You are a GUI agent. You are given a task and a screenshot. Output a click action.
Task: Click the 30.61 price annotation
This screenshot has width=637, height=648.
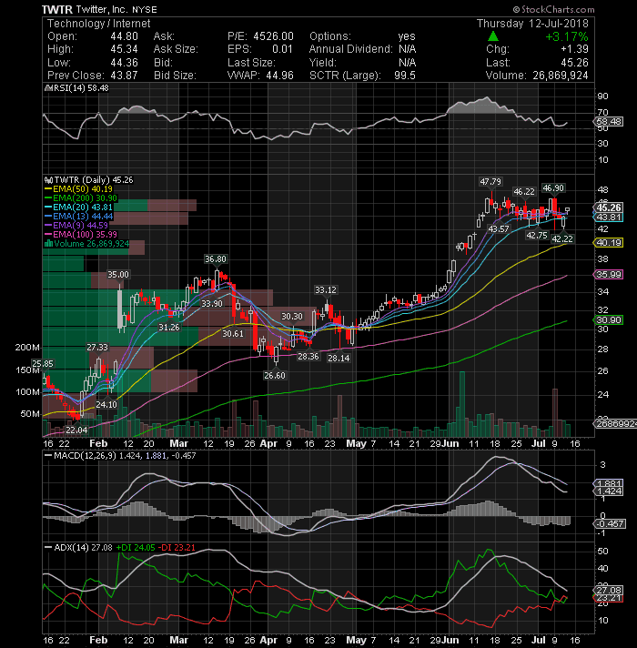click(x=233, y=333)
